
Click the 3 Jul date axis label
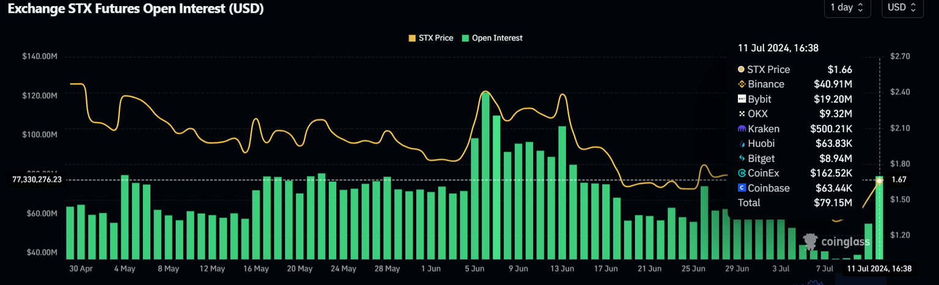(x=781, y=269)
